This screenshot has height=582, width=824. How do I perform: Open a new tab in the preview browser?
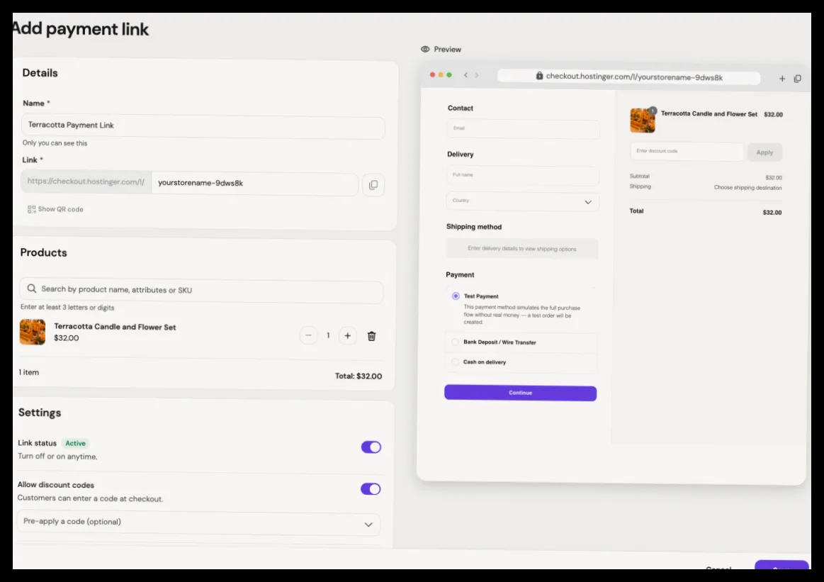click(x=782, y=79)
